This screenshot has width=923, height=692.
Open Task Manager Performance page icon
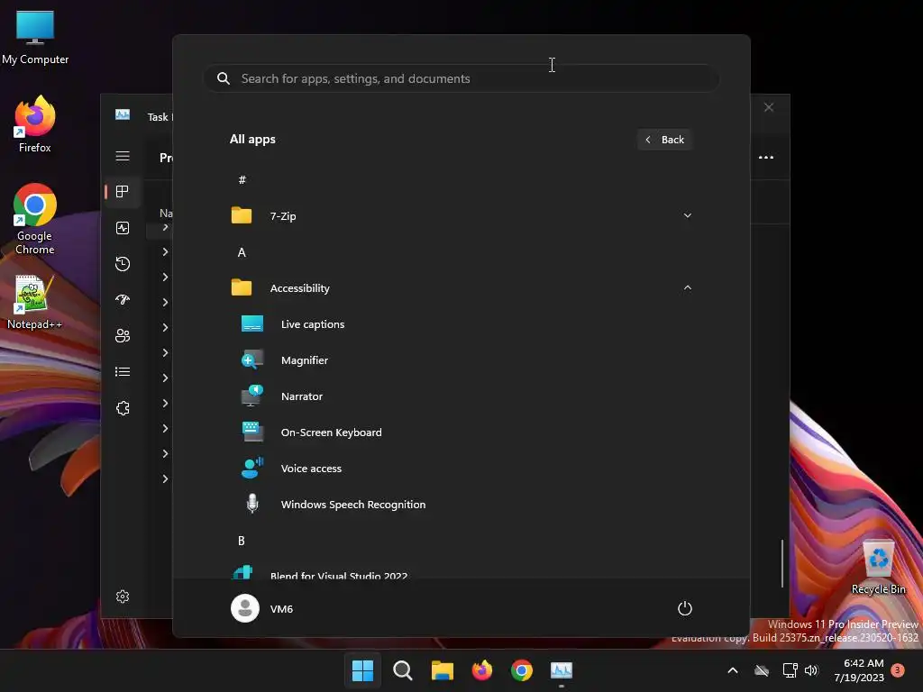coord(123,228)
